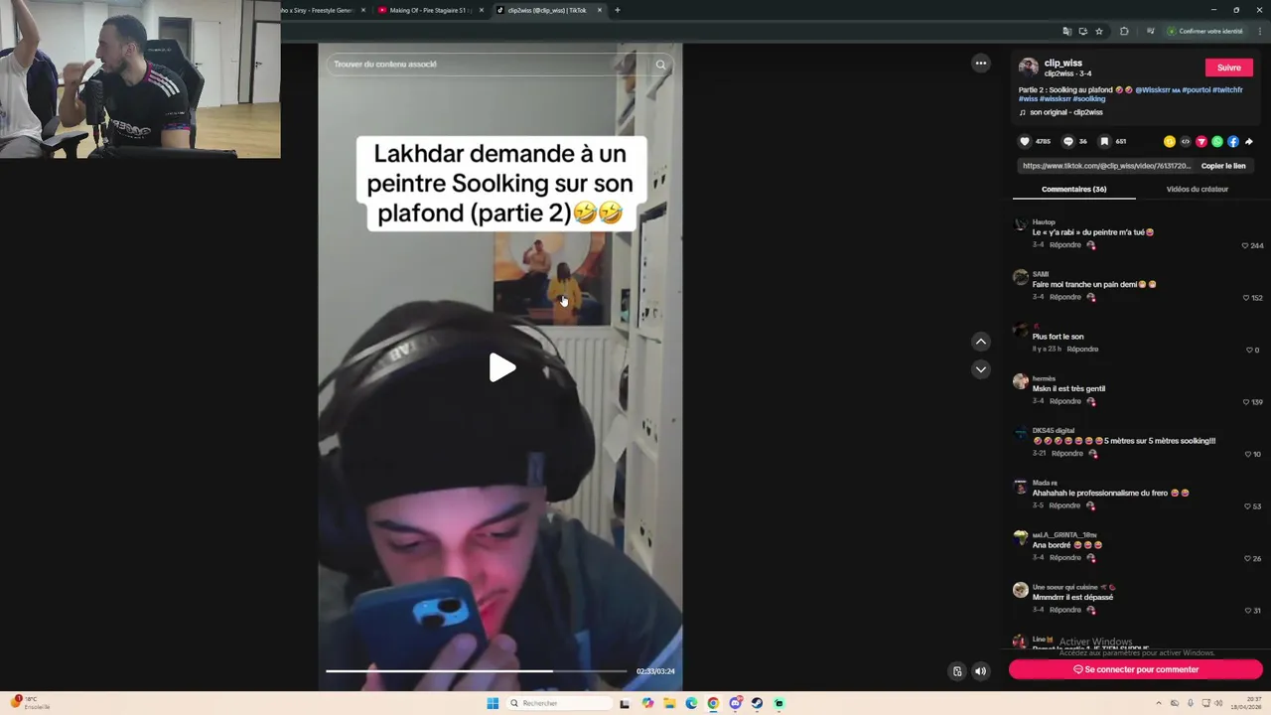The height and width of the screenshot is (715, 1271).
Task: Like the video with the heart icon
Action: tap(1026, 141)
